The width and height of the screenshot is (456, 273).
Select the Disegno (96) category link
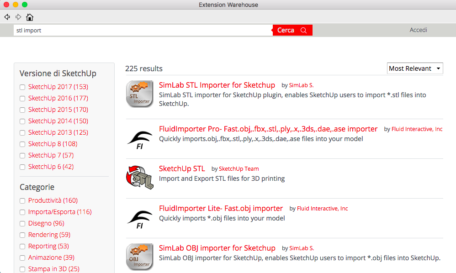pos(46,223)
